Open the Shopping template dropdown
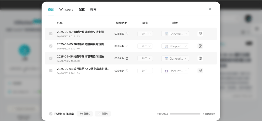The width and height of the screenshot is (262, 121). (175, 46)
